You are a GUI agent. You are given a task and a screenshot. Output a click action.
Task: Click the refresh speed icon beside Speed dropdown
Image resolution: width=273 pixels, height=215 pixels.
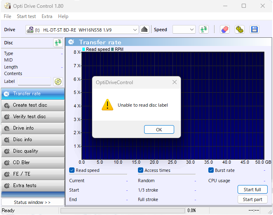(x=204, y=30)
